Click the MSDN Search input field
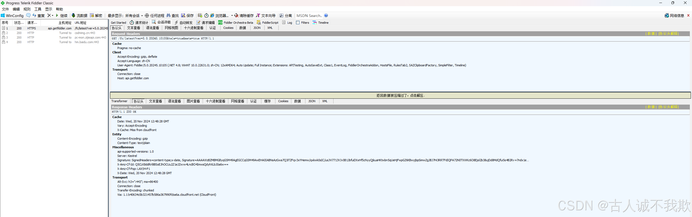Screen dimensions: 692x217 309,16
